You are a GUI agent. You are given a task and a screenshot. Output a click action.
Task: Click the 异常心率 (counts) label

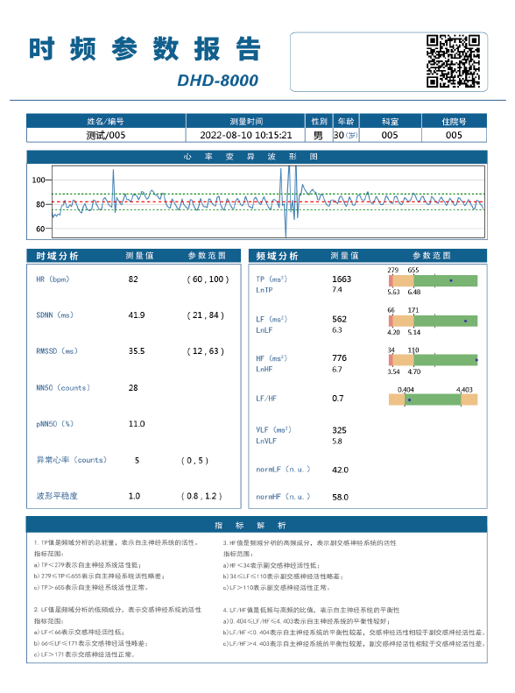click(x=72, y=460)
